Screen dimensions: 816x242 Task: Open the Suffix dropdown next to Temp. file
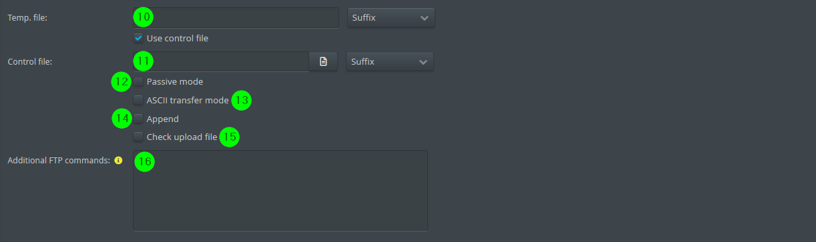[x=391, y=18]
